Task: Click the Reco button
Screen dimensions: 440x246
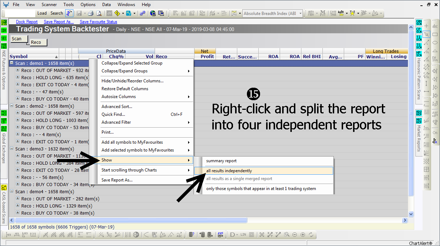Action: (38, 42)
